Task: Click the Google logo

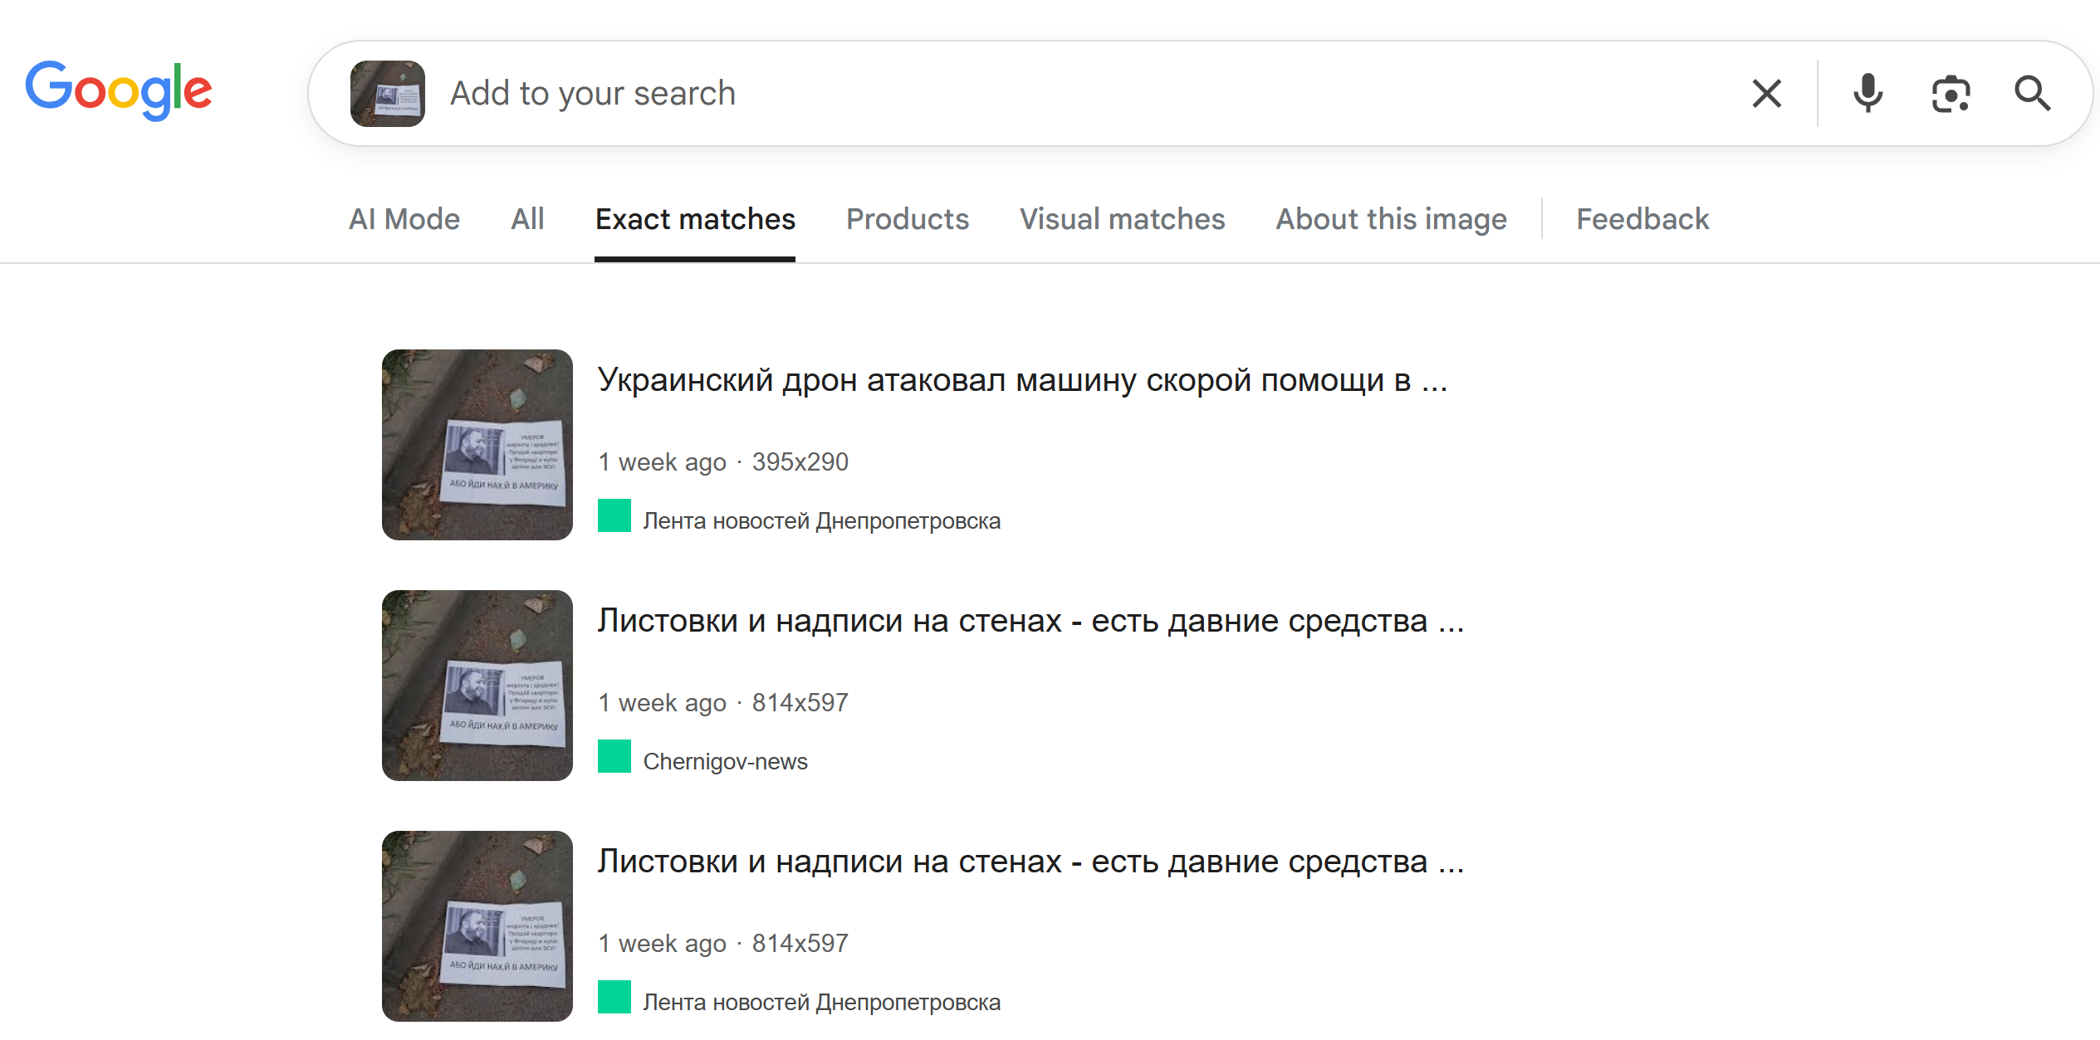Action: 119,90
